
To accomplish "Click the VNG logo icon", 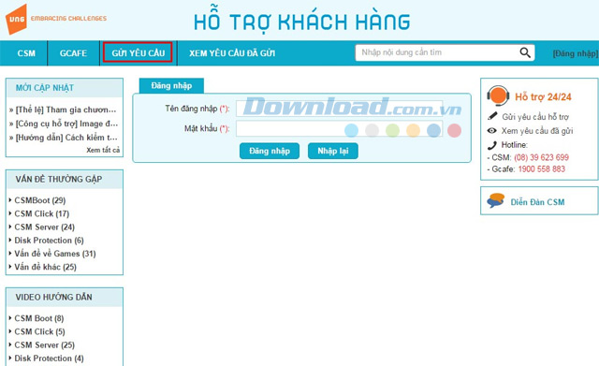I will point(16,19).
